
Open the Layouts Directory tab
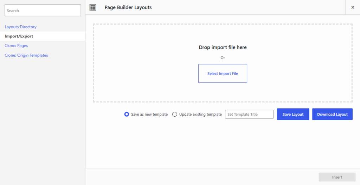[x=21, y=27]
